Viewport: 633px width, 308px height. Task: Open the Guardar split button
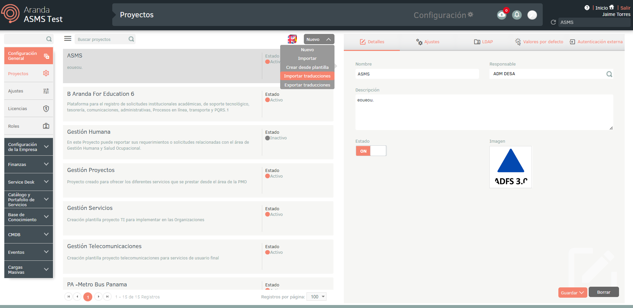tap(572, 293)
